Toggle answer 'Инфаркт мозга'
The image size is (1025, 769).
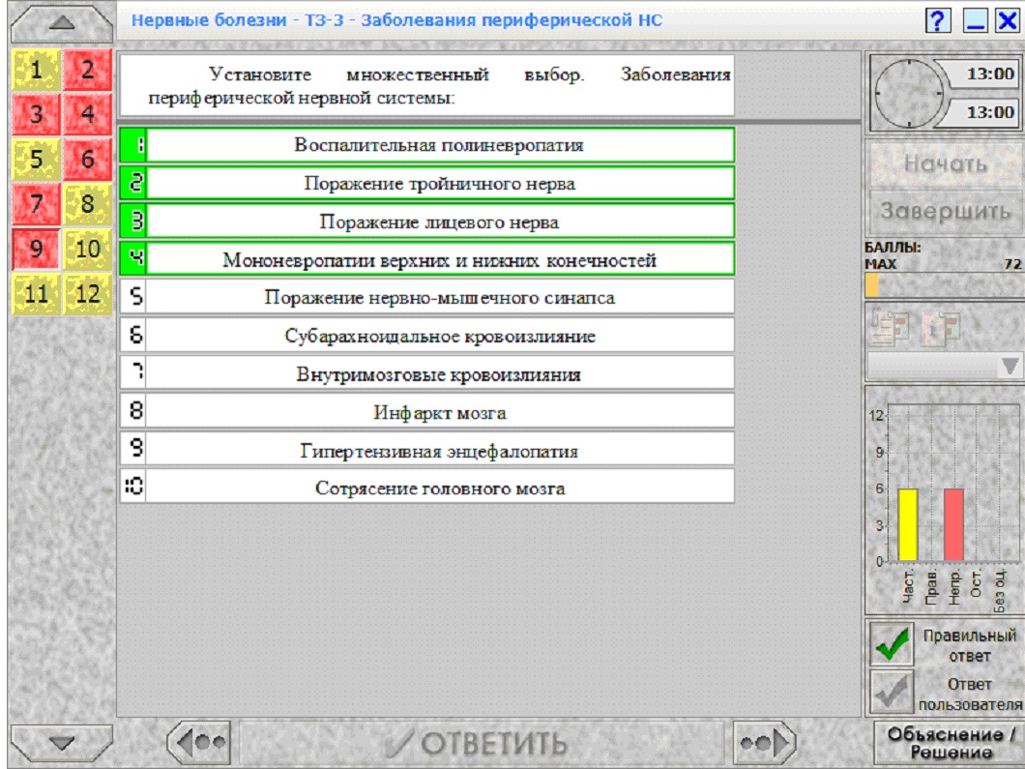[x=426, y=412]
